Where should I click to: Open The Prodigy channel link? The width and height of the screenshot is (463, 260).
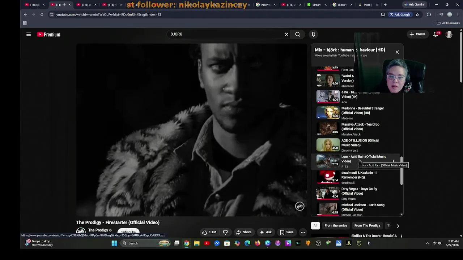tap(98, 230)
